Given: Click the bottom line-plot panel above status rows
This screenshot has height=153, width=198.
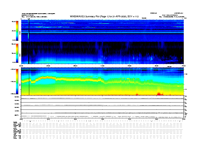Looking at the screenshot, I should pos(102,116).
